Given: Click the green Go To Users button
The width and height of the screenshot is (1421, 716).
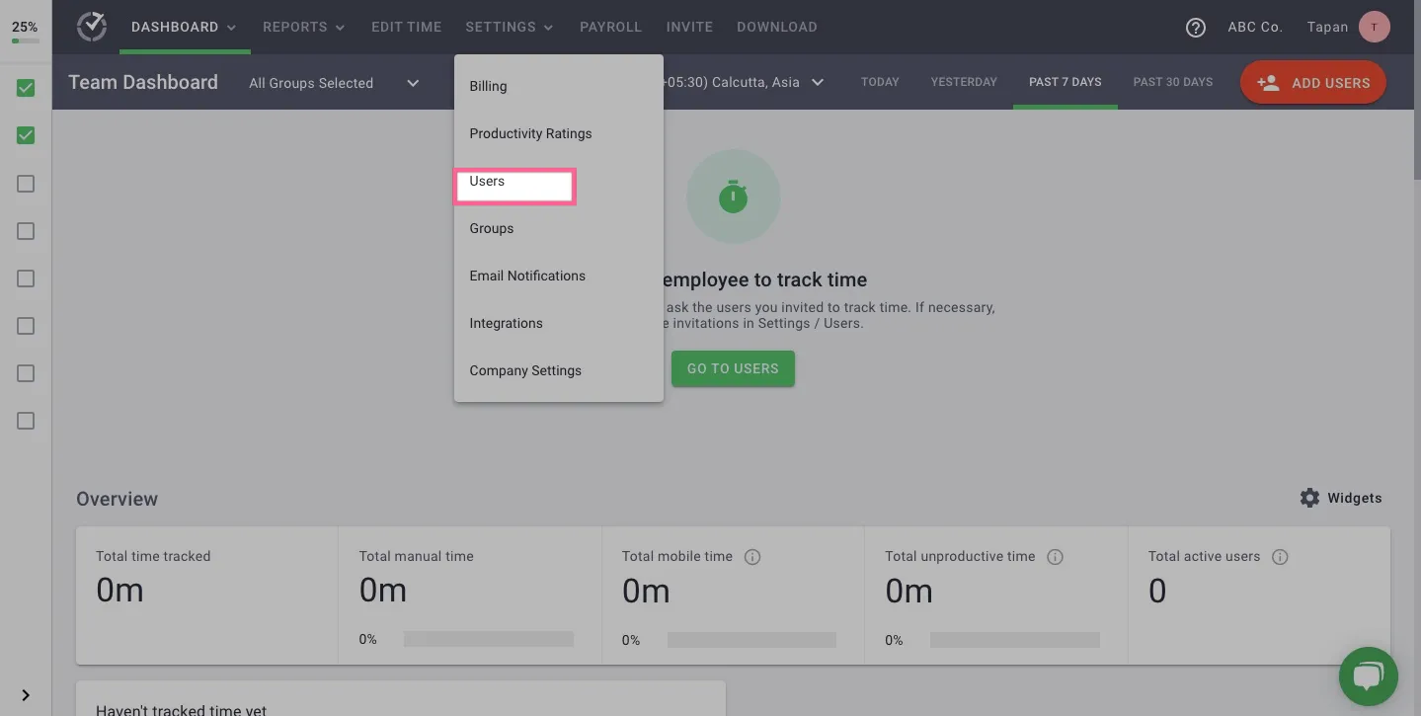Looking at the screenshot, I should click(x=733, y=368).
